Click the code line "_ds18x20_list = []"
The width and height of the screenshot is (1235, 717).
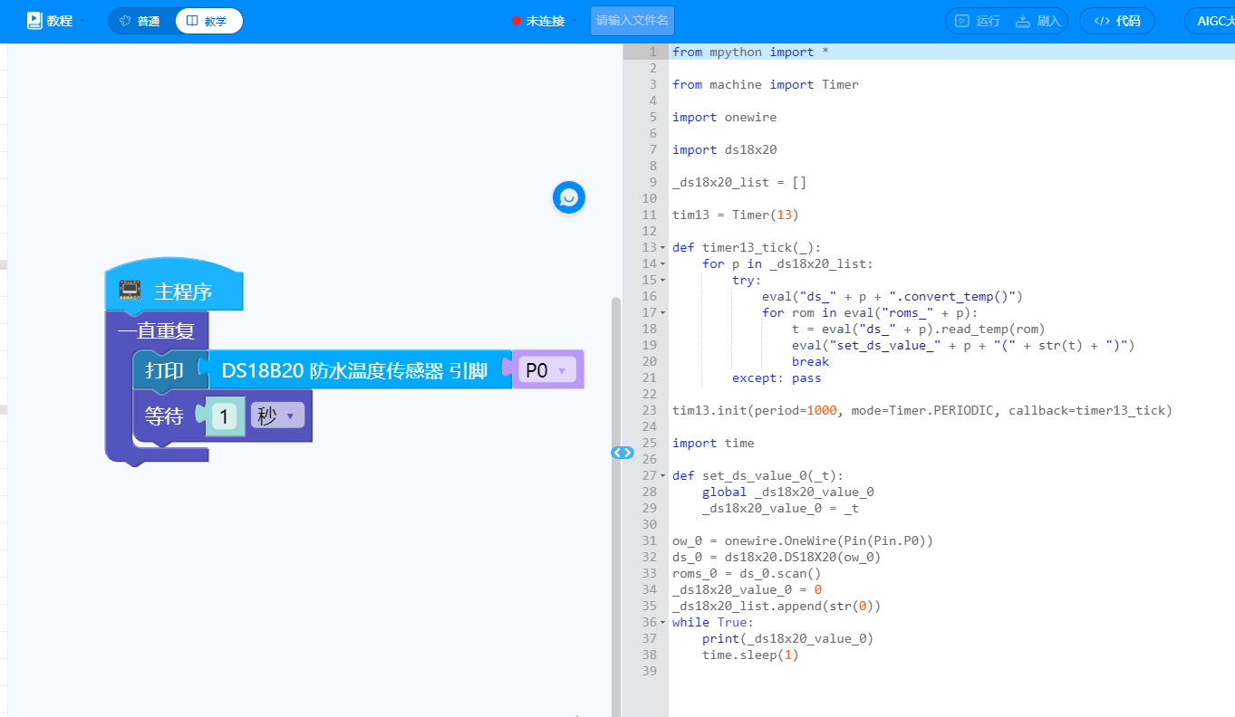coord(739,183)
